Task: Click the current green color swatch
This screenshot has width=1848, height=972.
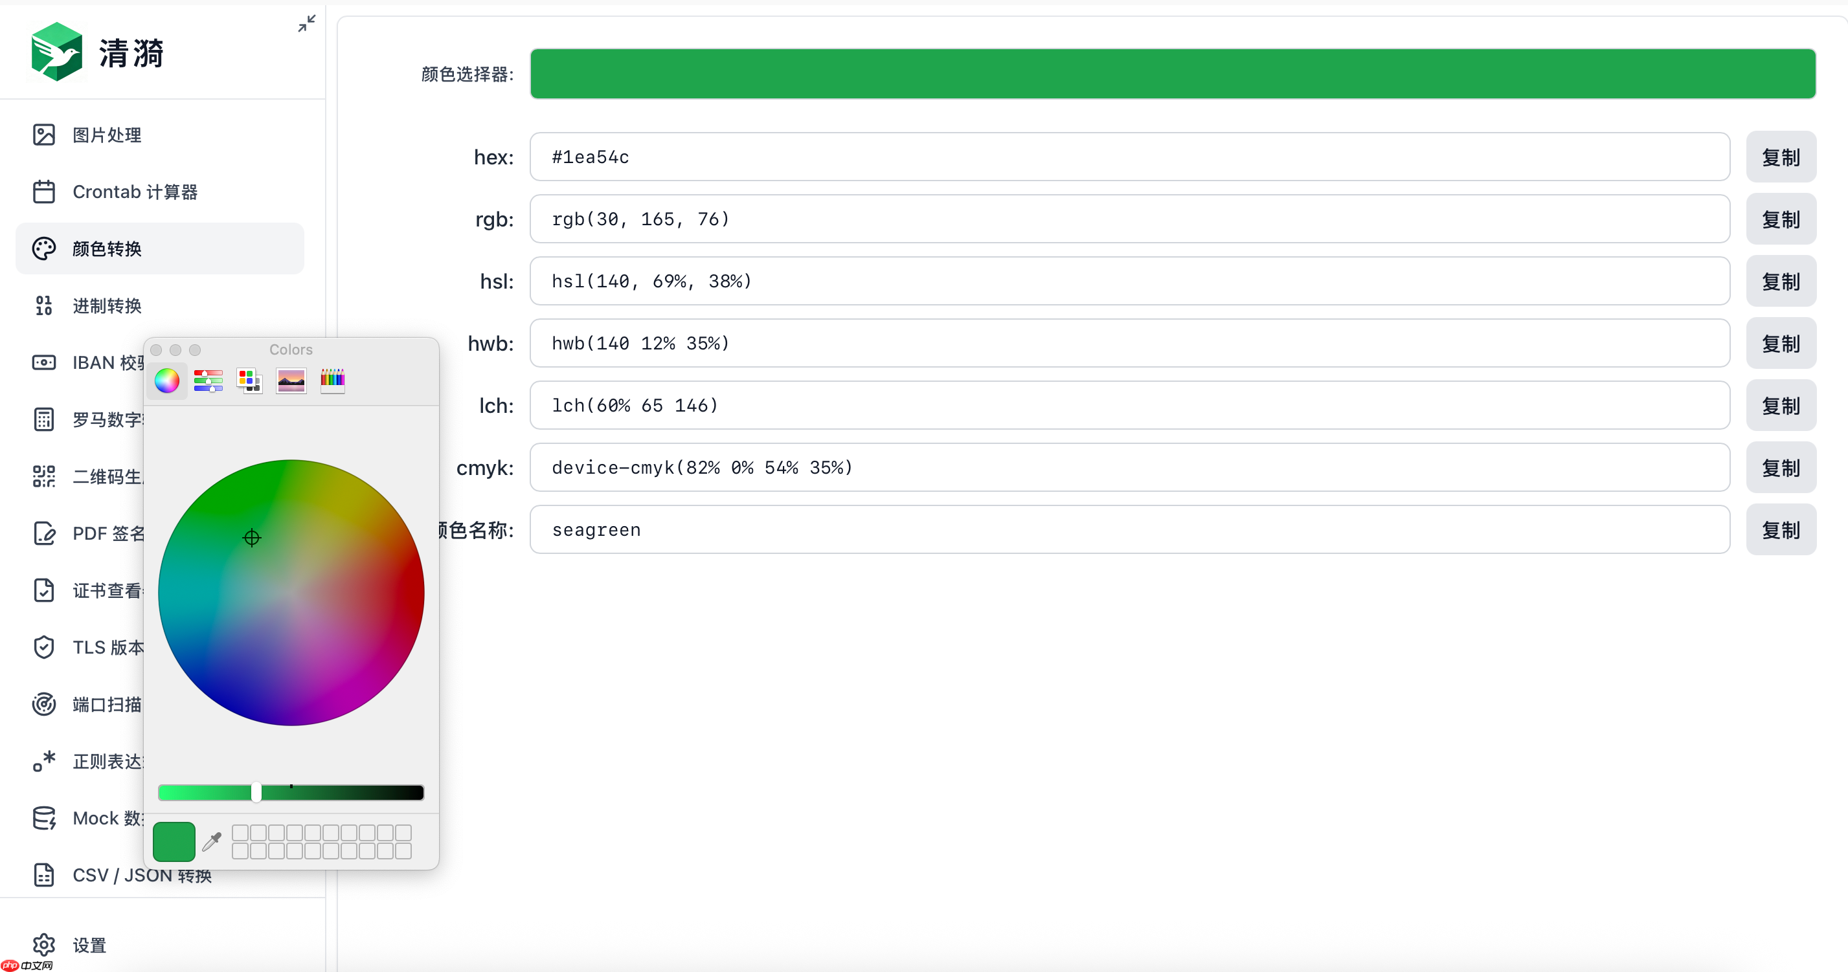Action: click(173, 841)
